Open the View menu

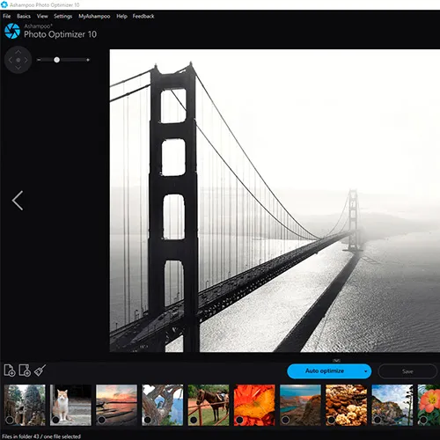(42, 16)
